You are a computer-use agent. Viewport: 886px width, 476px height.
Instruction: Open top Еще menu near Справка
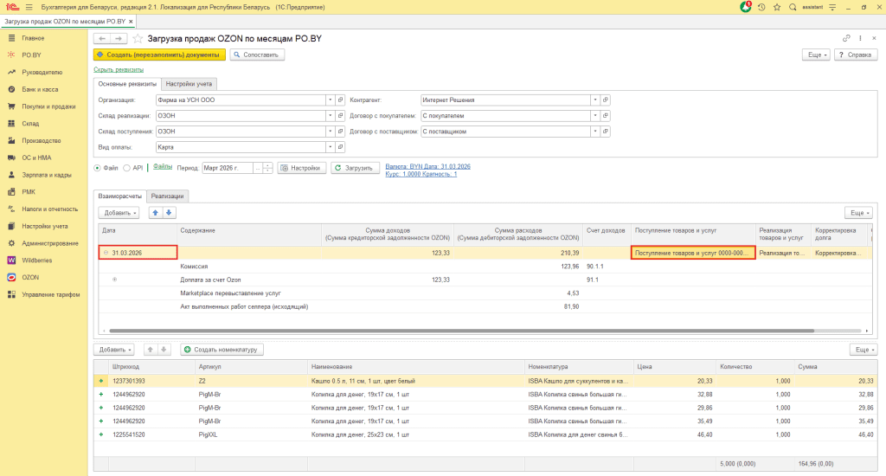(817, 55)
